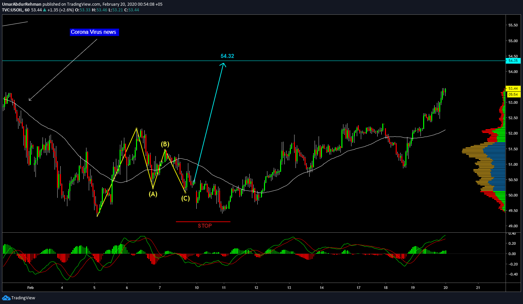523x304 pixels.
Task: Select the Corona Virus news label
Action: 93,32
